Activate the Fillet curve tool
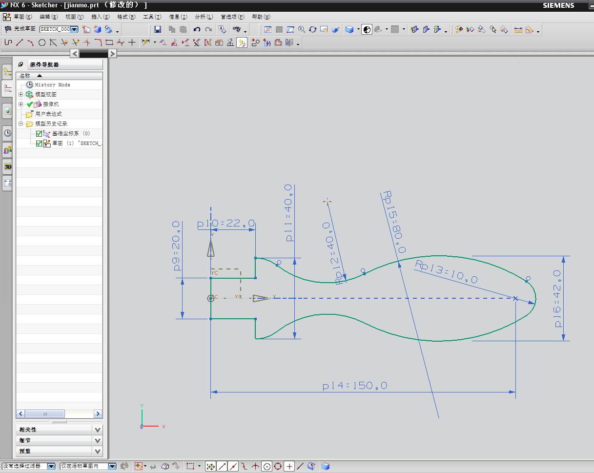 (x=98, y=43)
